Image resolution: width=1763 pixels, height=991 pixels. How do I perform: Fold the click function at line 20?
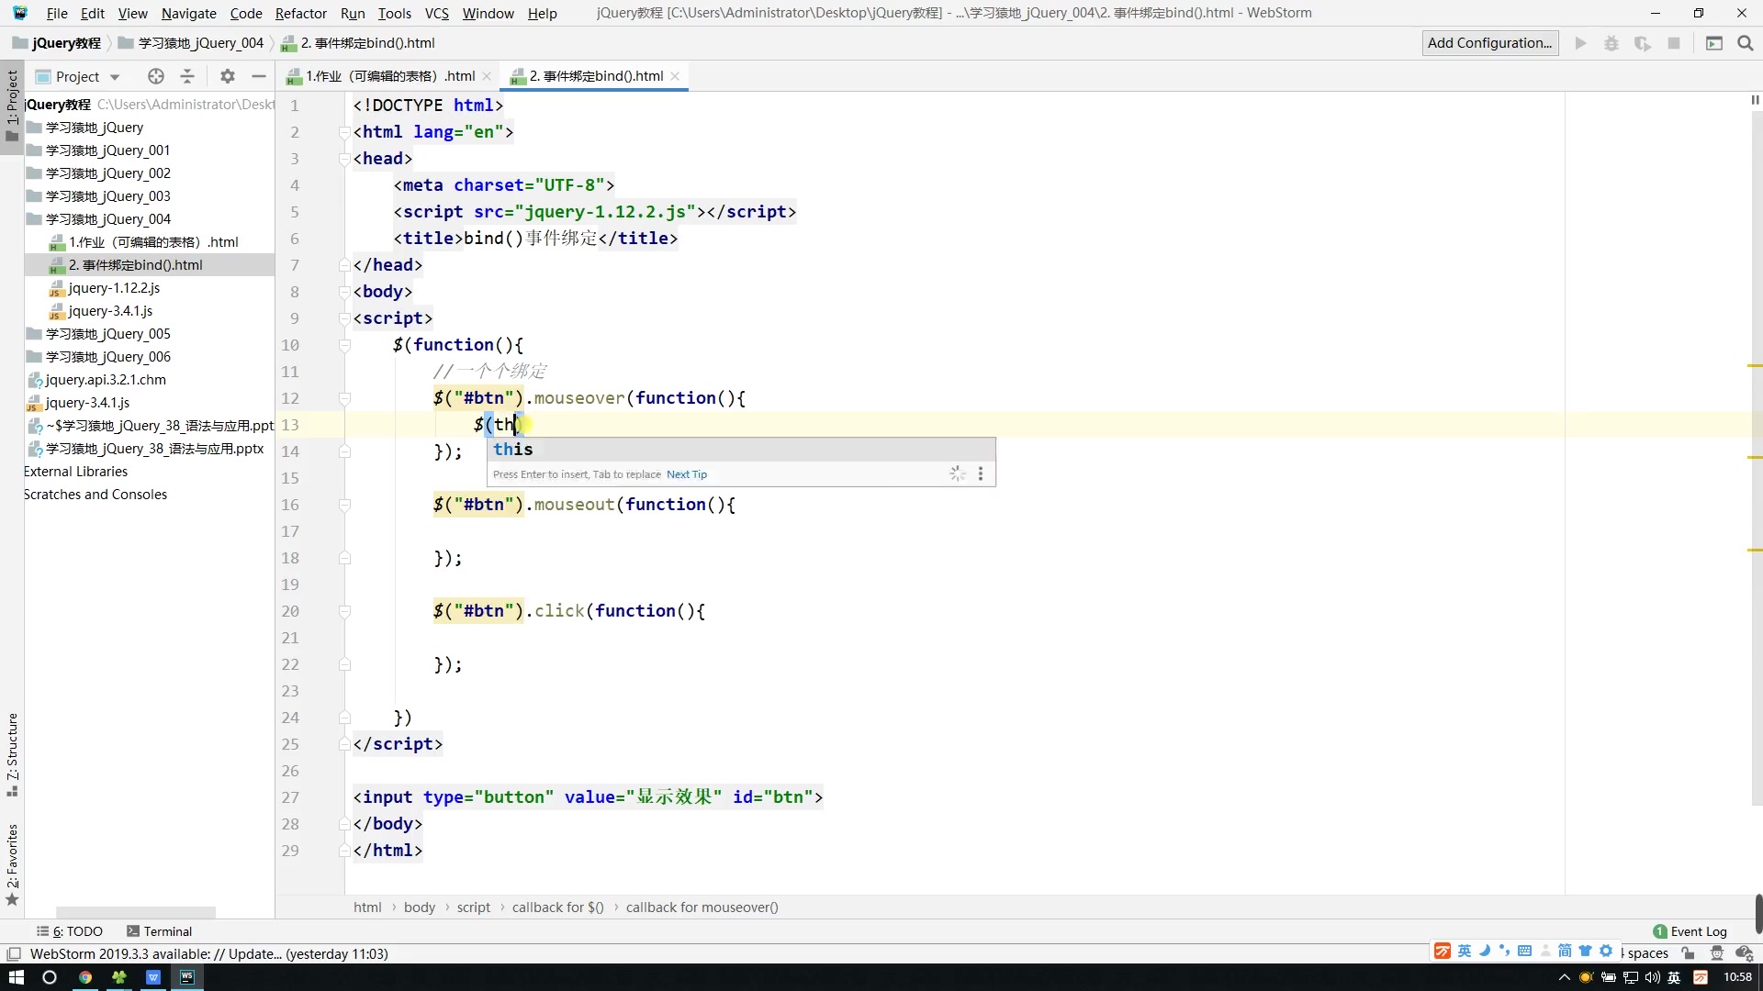point(345,611)
